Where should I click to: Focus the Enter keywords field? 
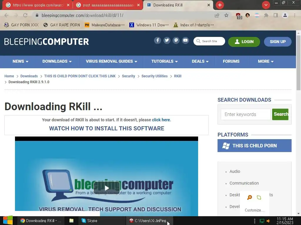246,114
